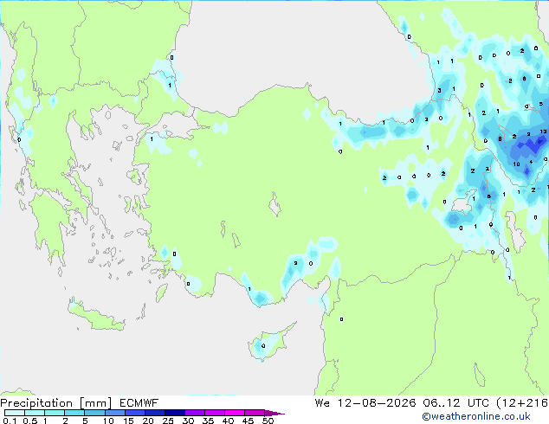
Task: Click the legend scale value '25'
Action: pos(168,421)
